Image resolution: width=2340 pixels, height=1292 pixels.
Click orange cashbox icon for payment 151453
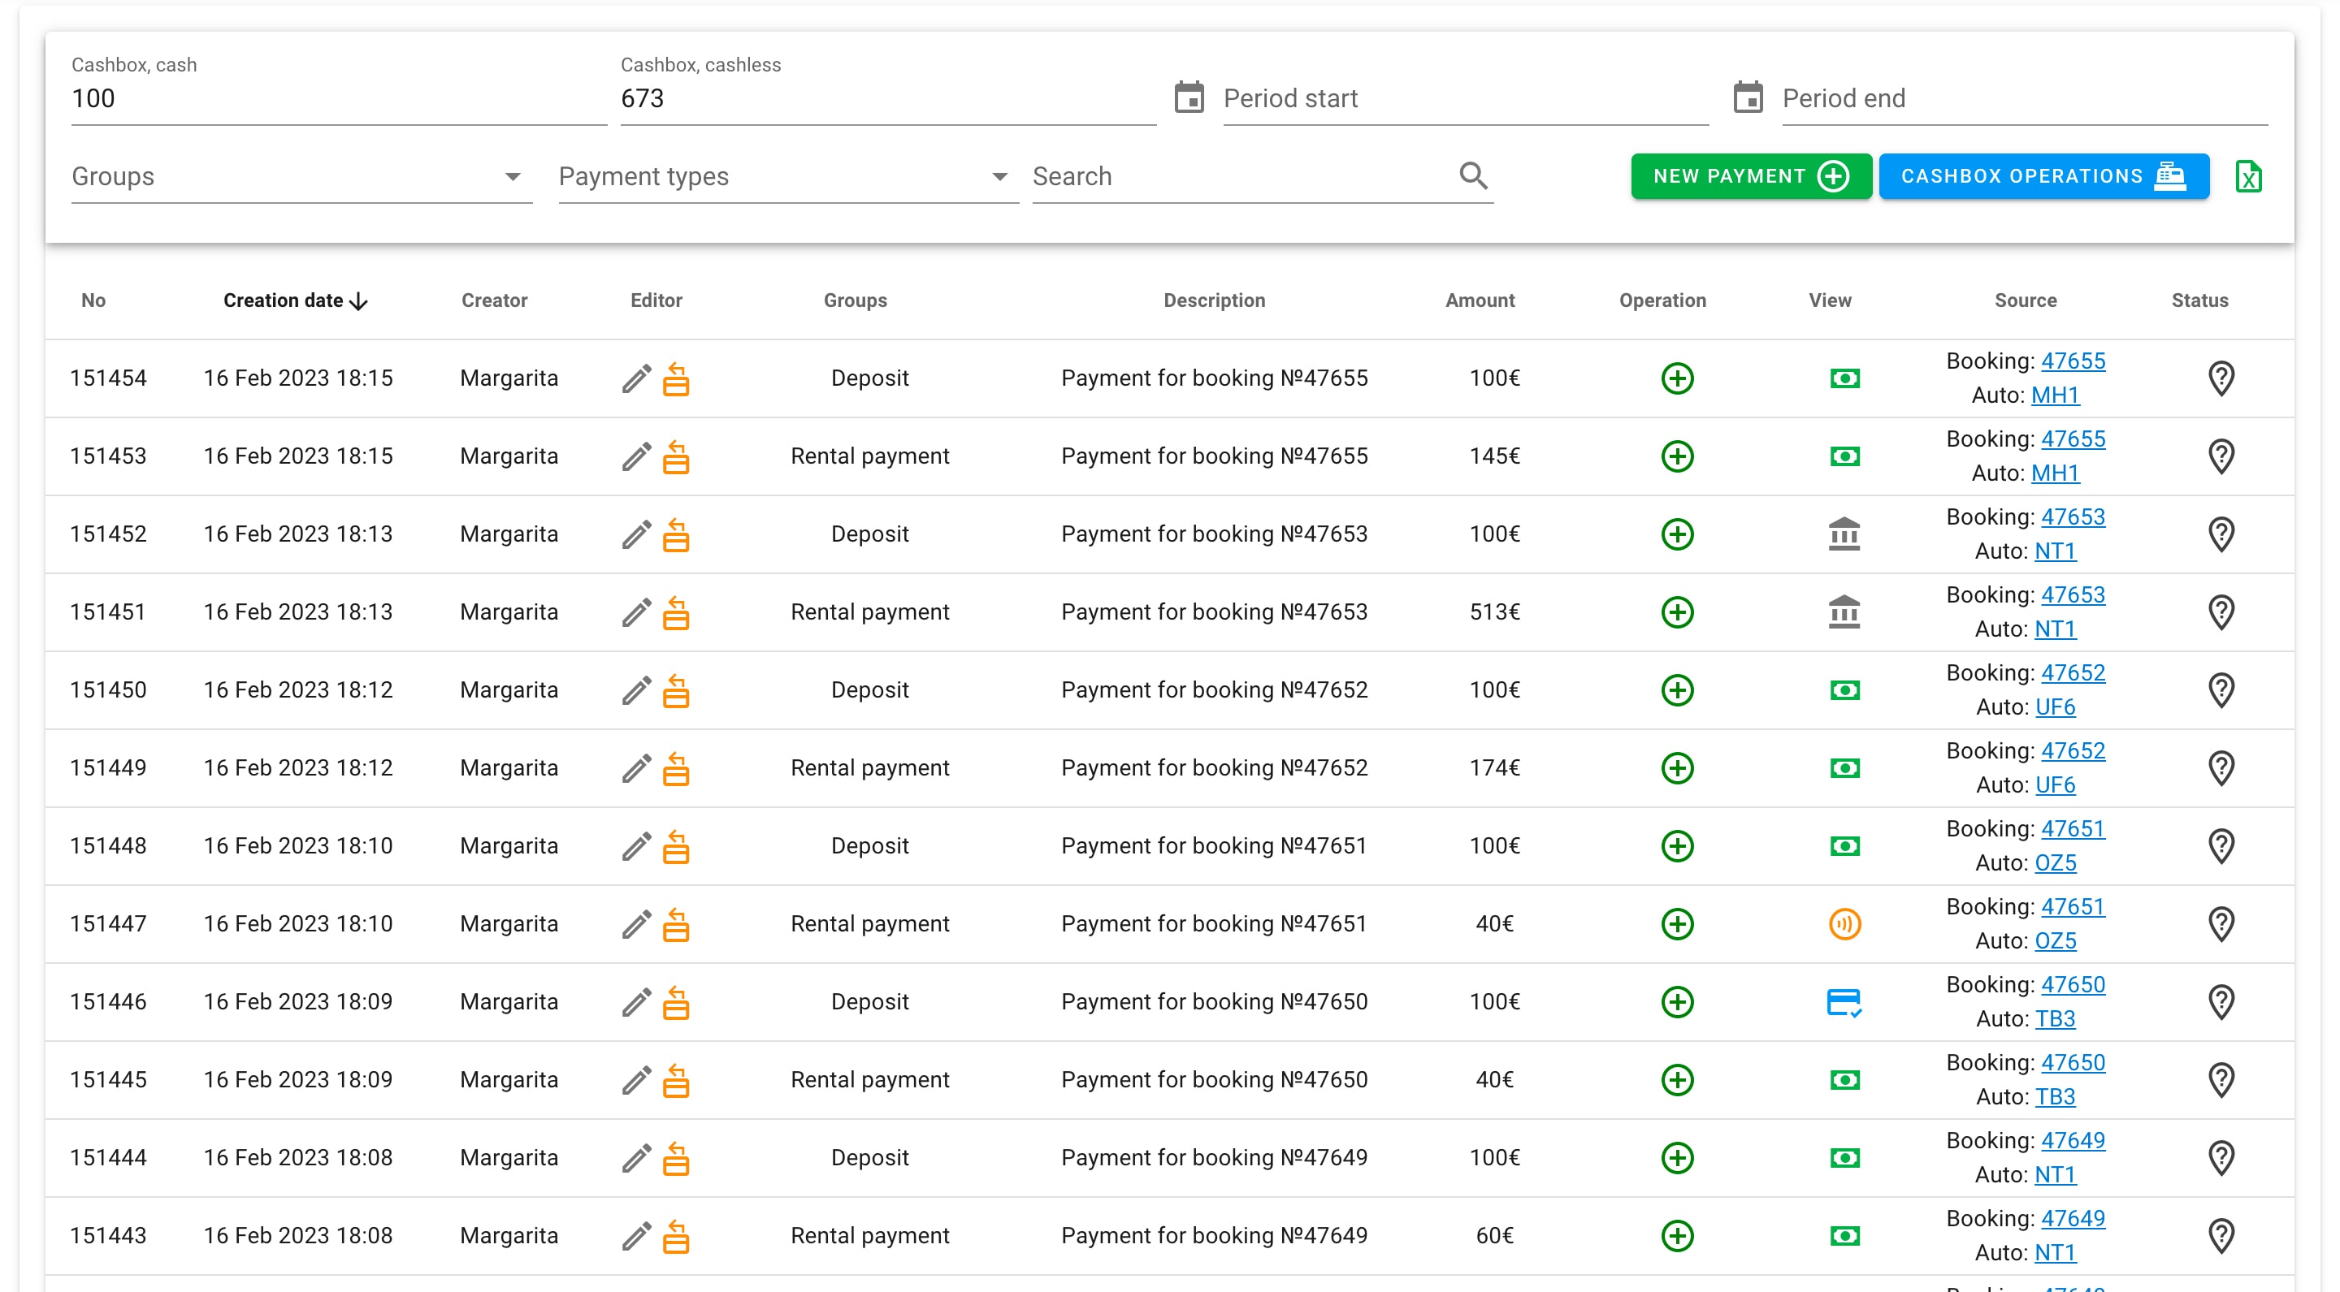676,456
